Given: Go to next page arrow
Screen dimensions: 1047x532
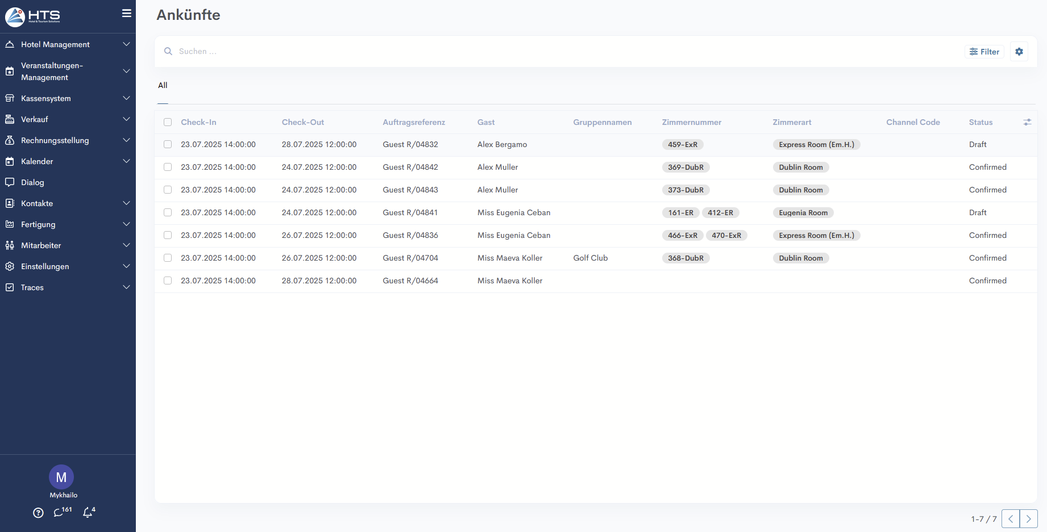Looking at the screenshot, I should click(1028, 519).
